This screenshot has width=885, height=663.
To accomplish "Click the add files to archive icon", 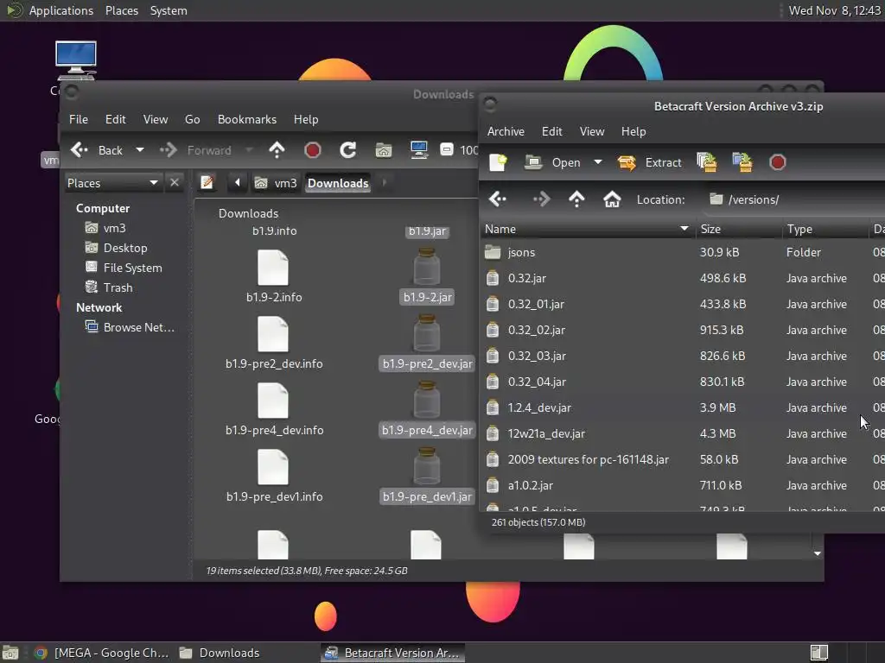I will click(707, 162).
